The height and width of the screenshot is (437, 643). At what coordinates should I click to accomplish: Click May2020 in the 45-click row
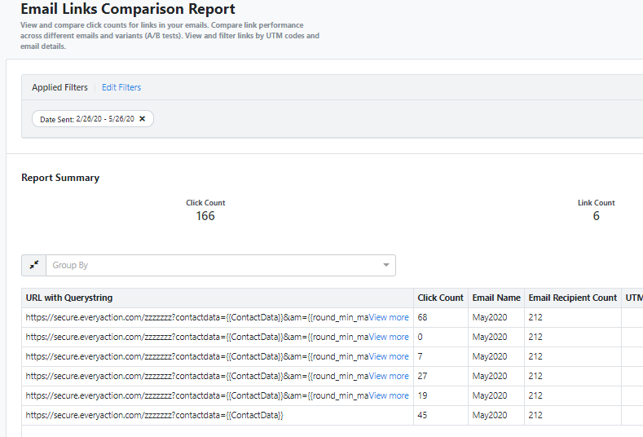(x=490, y=415)
